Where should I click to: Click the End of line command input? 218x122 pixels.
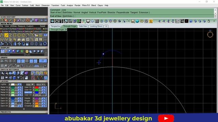(x=132, y=16)
